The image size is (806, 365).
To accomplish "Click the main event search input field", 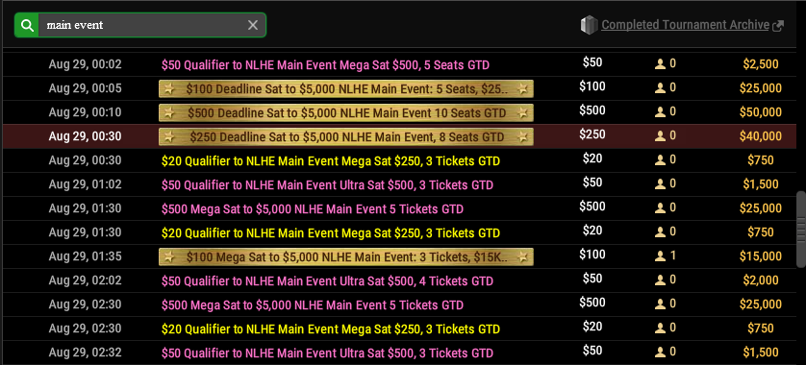I will (144, 25).
